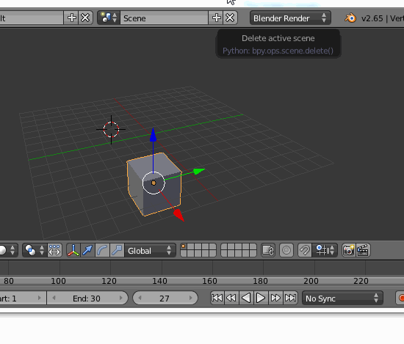Open the Blender Render engine dropdown
The height and width of the screenshot is (344, 404).
tap(290, 18)
